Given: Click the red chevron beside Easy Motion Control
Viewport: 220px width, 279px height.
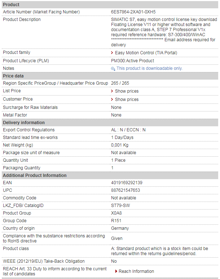Looking at the screenshot, I should tap(112, 53).
